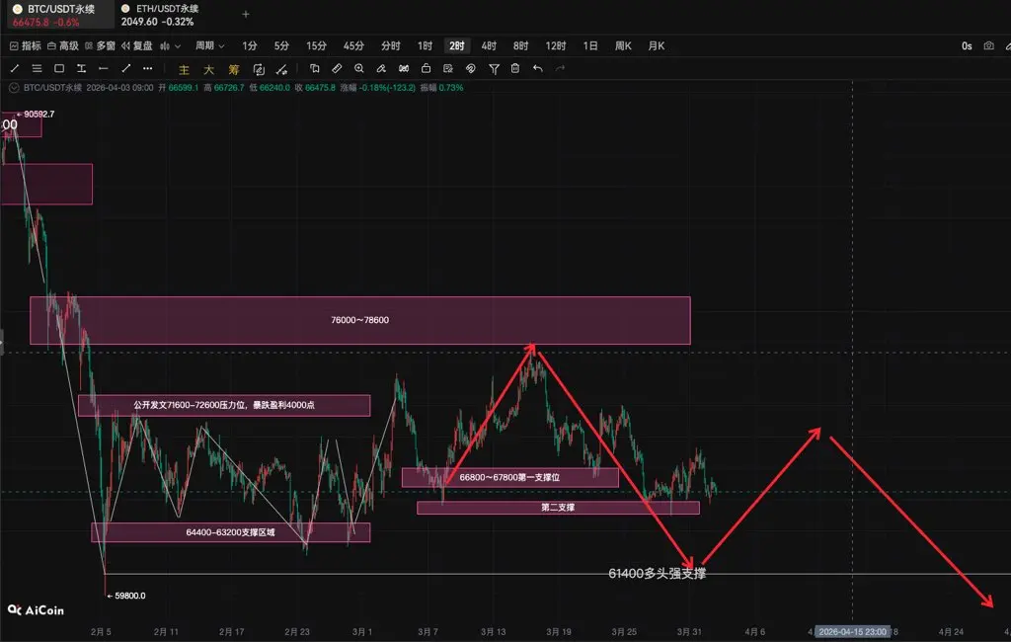The height and width of the screenshot is (642, 1011).
Task: Open more drawing tools (three dots)
Action: (x=148, y=68)
